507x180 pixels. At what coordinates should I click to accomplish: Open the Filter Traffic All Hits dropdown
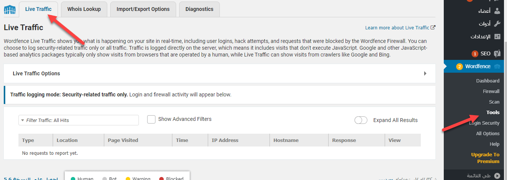79,120
